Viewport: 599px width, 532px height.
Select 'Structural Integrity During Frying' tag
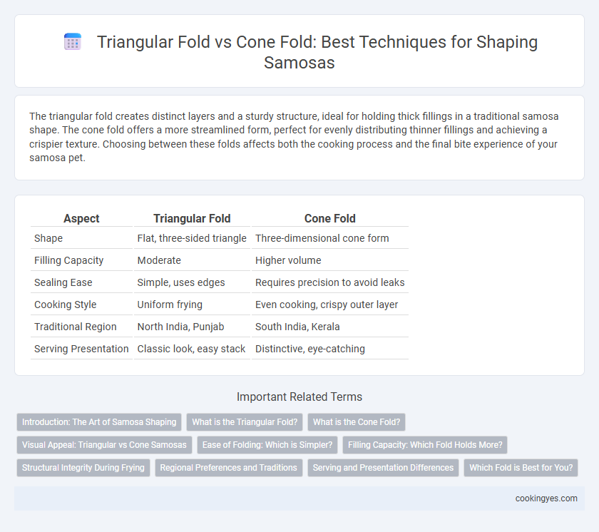point(83,467)
